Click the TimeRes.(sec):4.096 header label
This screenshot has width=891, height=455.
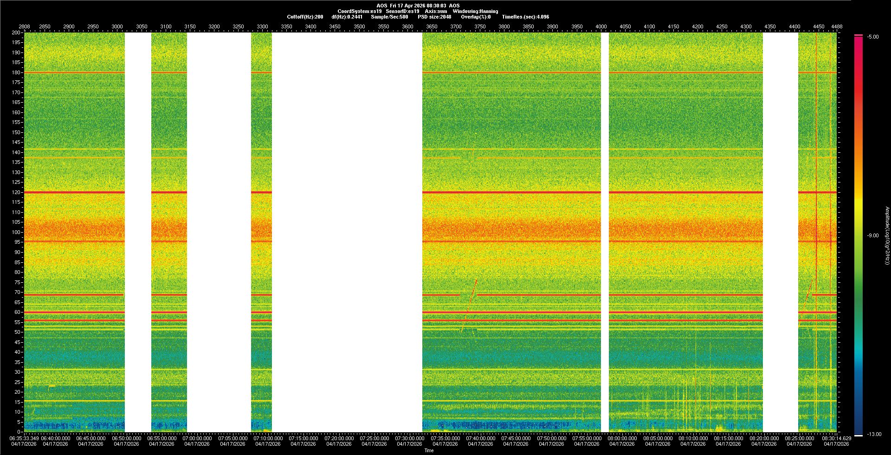pos(525,17)
